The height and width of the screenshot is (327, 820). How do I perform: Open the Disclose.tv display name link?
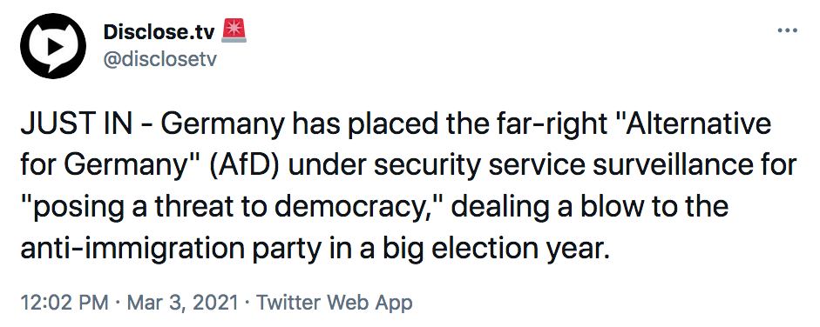[x=159, y=32]
